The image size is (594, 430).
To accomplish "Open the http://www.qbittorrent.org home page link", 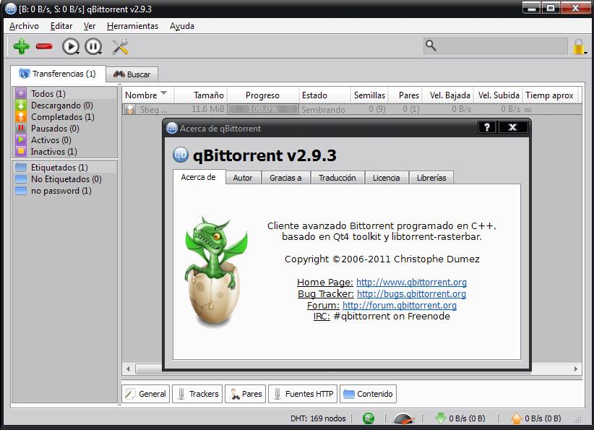I will point(411,283).
